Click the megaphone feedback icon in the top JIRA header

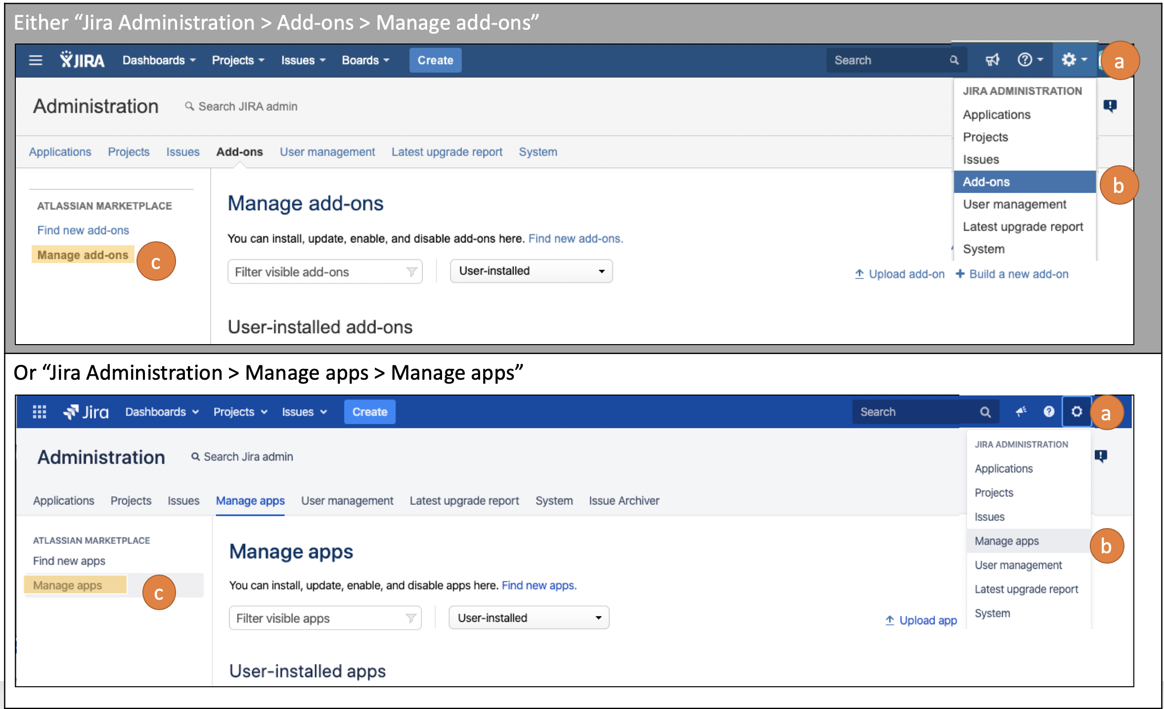point(992,60)
